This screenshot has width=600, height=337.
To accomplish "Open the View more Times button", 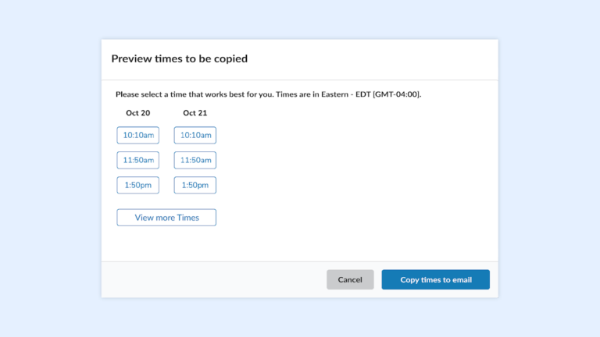I will (166, 218).
